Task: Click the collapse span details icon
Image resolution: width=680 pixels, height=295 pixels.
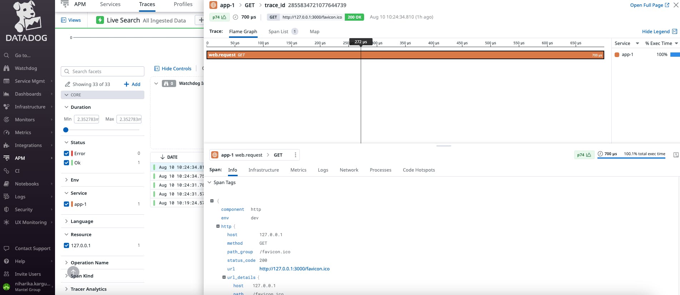Action: [x=676, y=154]
